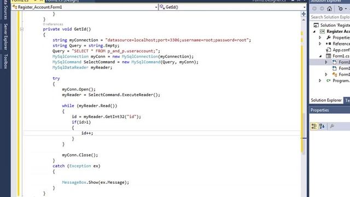Expand the References tree node
Screen dimensions: 350x197
[320, 44]
